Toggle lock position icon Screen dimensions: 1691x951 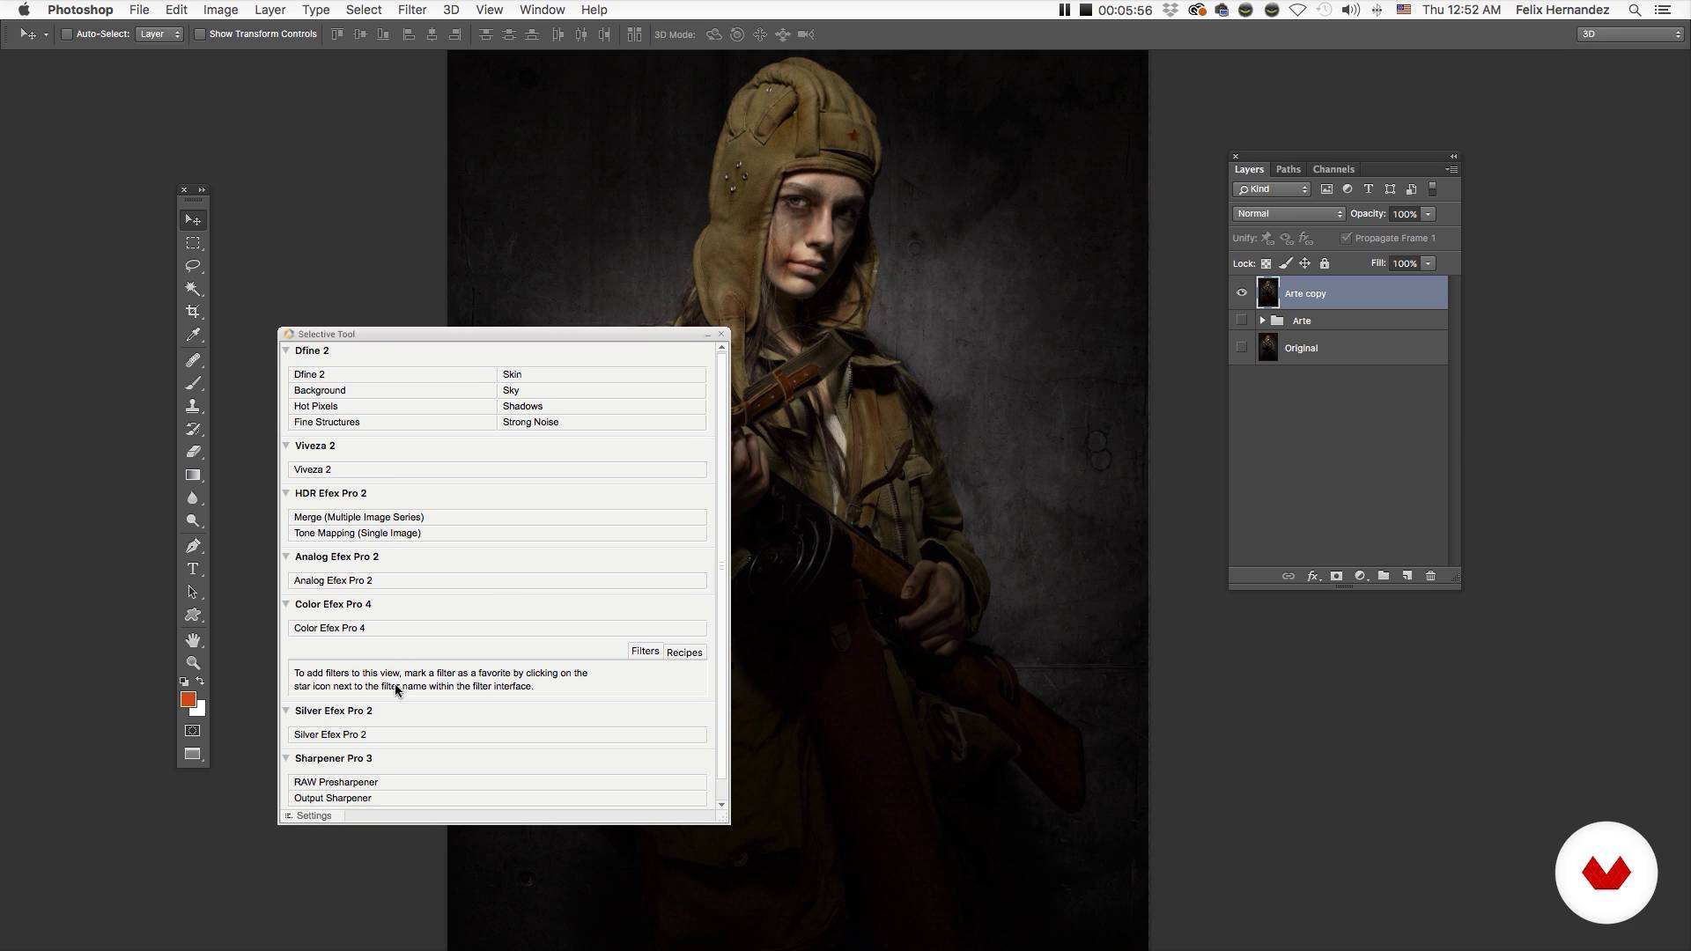1305,263
